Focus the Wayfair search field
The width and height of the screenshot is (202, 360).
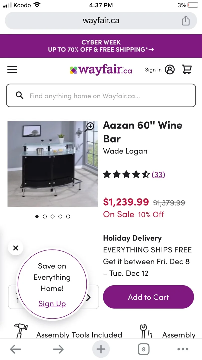pos(101,96)
